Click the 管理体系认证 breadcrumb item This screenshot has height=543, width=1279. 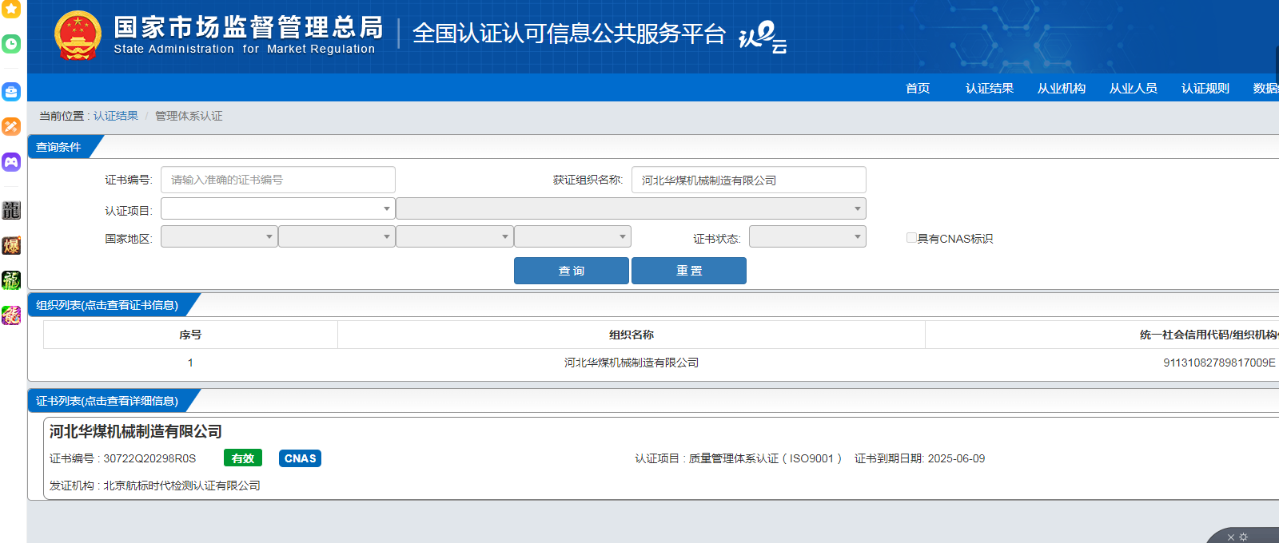(x=189, y=116)
